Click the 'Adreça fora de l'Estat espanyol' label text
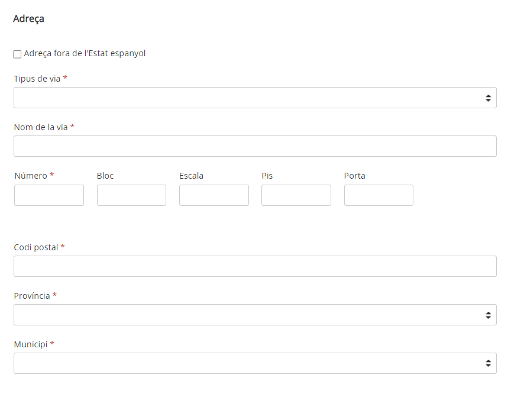 point(85,53)
